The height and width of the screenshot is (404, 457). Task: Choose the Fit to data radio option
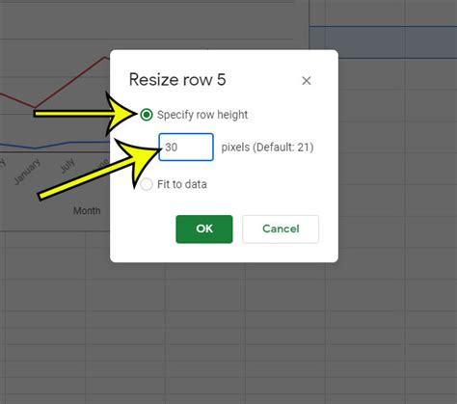point(147,184)
